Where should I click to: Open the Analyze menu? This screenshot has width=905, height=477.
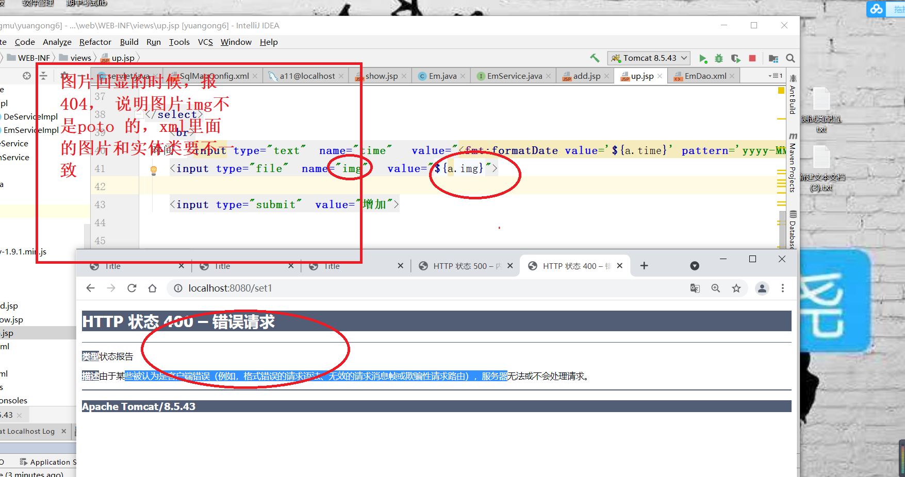[x=57, y=42]
